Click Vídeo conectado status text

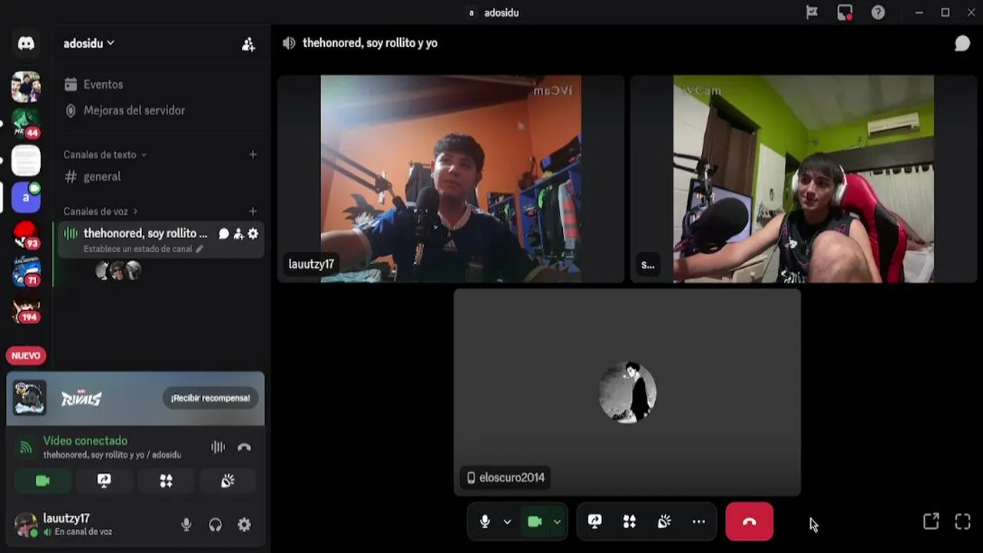85,441
